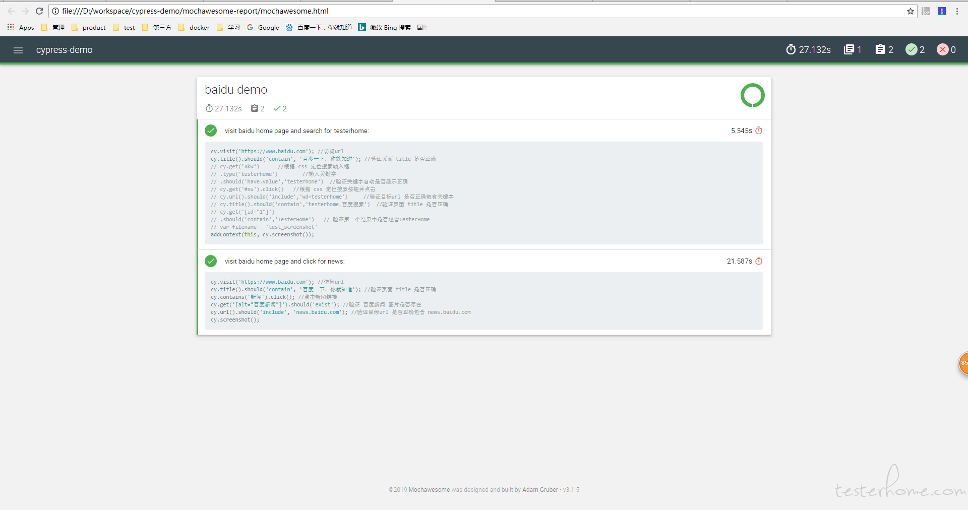This screenshot has width=968, height=510.
Task: Click the browser forward arrow
Action: click(x=25, y=11)
